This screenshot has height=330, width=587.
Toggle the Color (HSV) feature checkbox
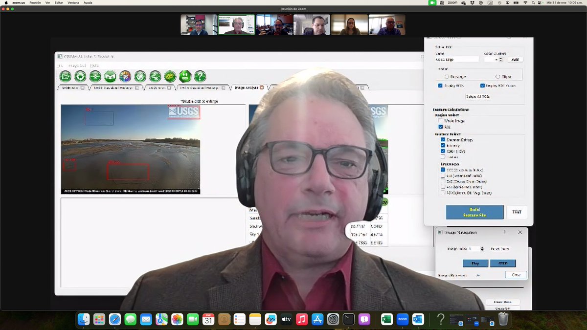click(x=443, y=151)
